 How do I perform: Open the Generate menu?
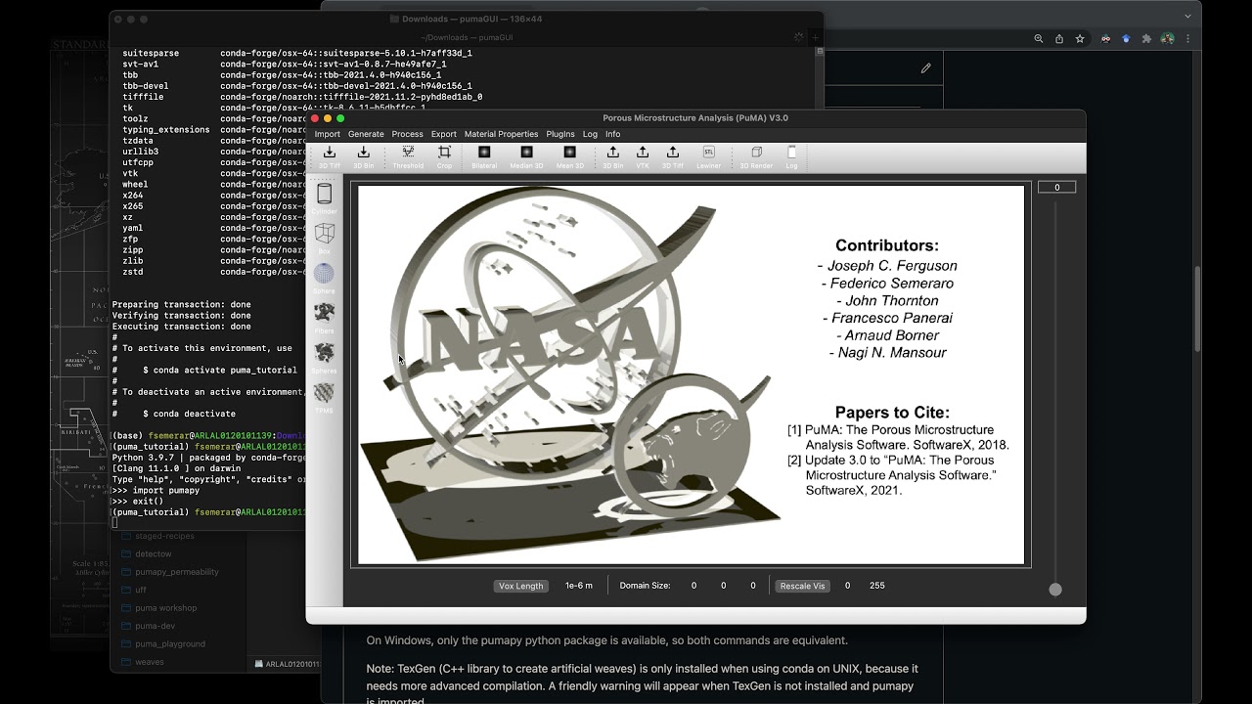click(366, 134)
